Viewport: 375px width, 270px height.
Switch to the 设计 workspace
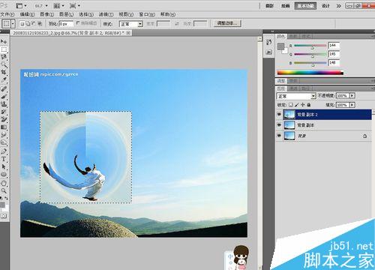point(325,6)
